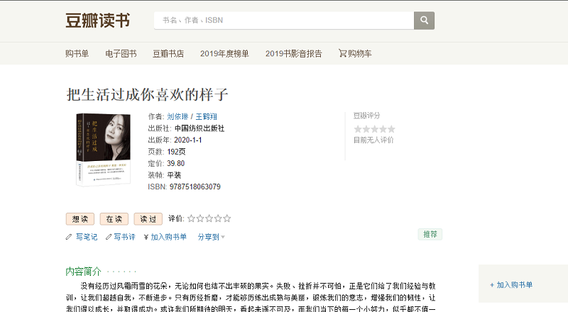The height and width of the screenshot is (312, 568).
Task: Mark book as 想读
Action: point(80,219)
